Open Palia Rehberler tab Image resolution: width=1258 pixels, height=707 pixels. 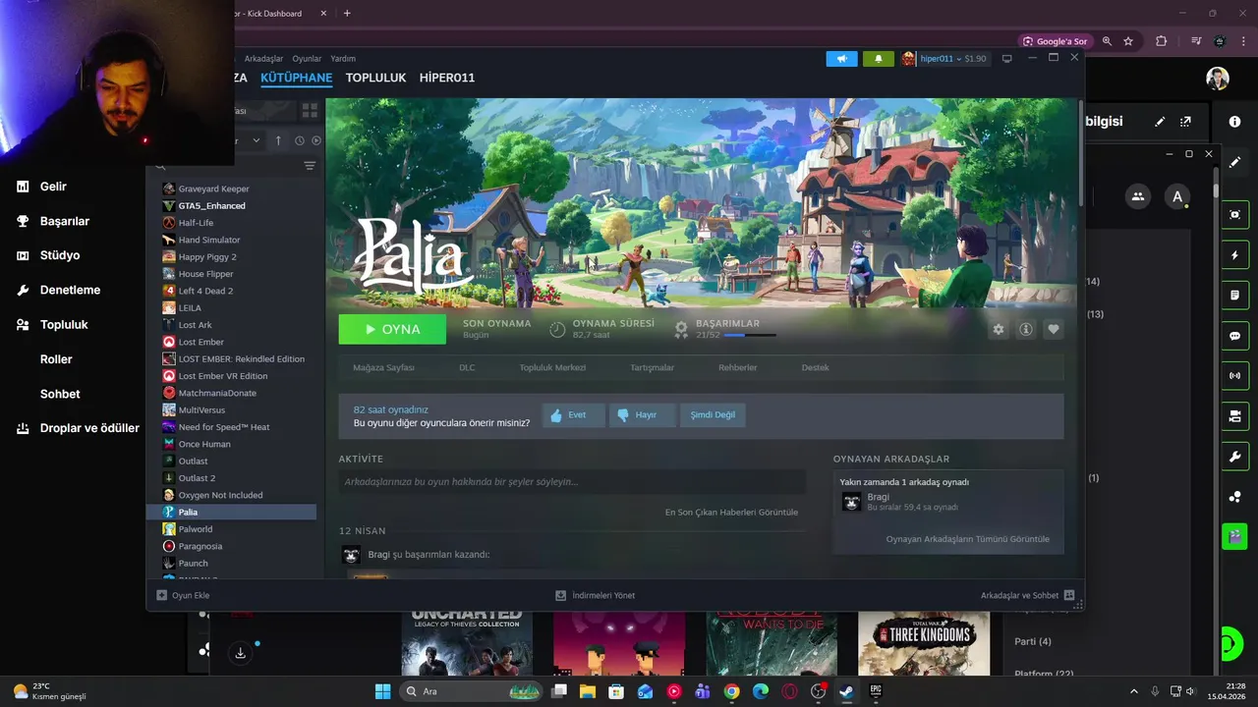click(737, 367)
